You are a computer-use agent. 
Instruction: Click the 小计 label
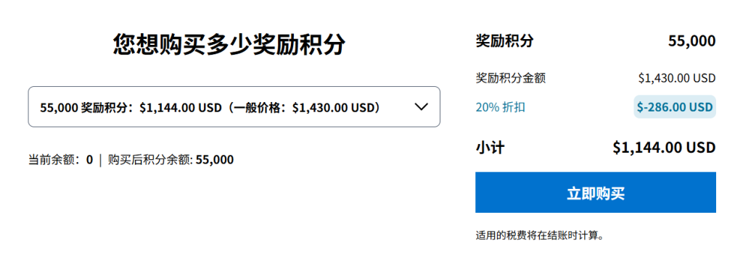click(490, 148)
